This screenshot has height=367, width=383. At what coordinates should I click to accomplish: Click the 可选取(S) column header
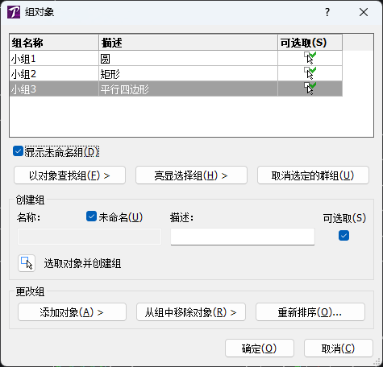coord(310,43)
